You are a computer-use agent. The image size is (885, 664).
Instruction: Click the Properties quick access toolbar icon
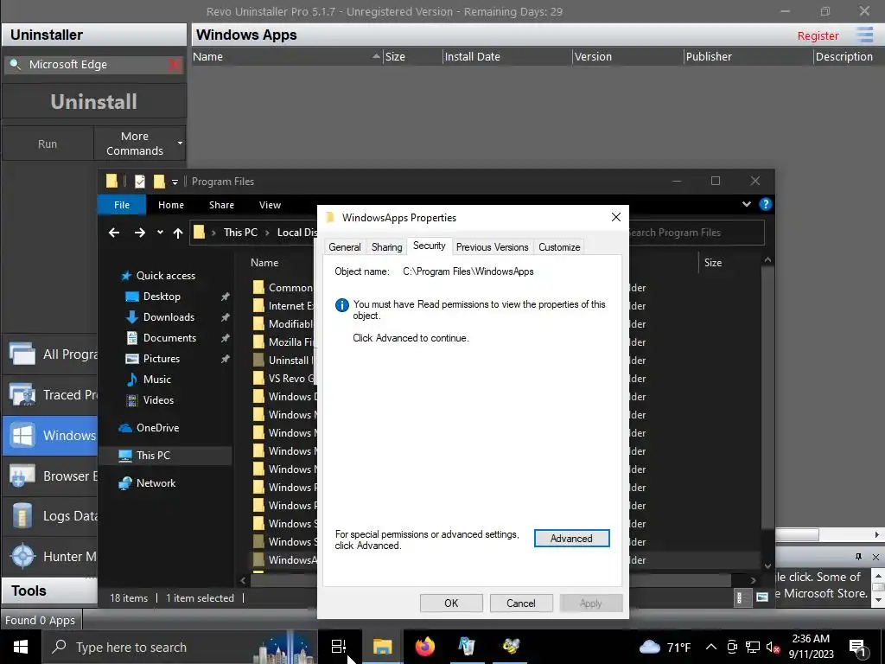139,182
